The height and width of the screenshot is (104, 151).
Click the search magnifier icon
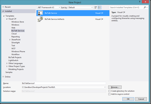coord(145,7)
